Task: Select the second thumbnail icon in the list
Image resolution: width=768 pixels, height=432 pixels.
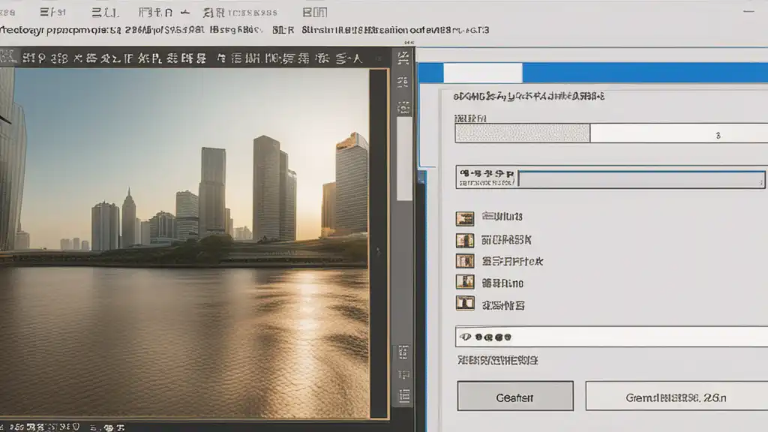Action: pyautogui.click(x=465, y=240)
